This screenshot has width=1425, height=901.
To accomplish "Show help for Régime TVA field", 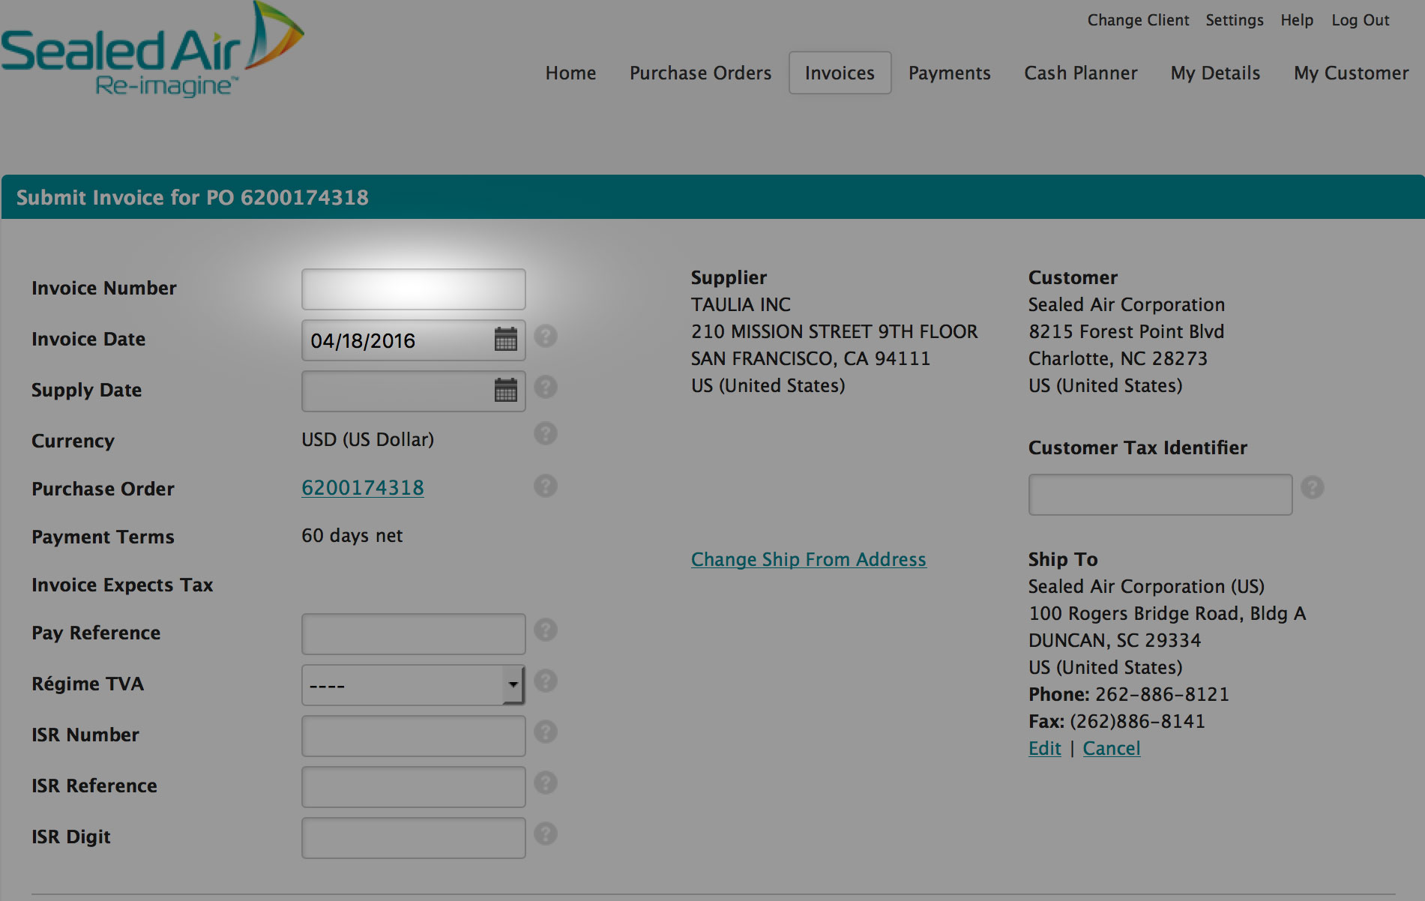I will click(x=546, y=681).
